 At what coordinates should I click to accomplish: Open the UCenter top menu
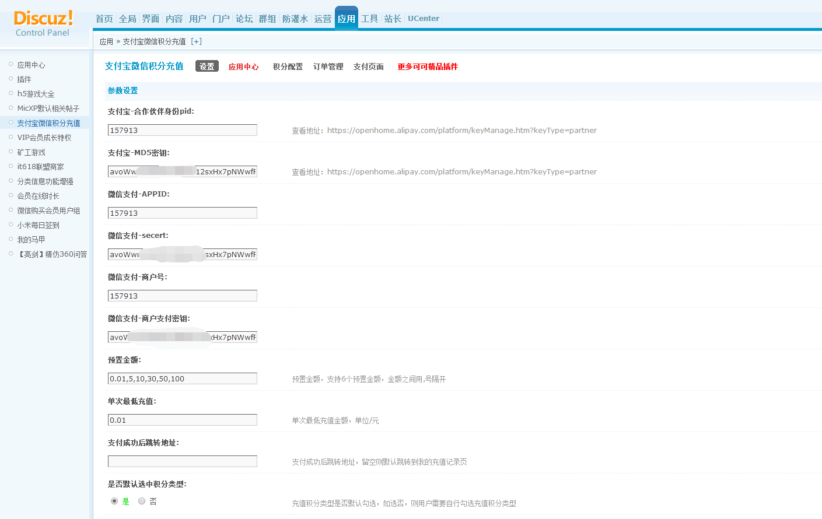point(424,19)
